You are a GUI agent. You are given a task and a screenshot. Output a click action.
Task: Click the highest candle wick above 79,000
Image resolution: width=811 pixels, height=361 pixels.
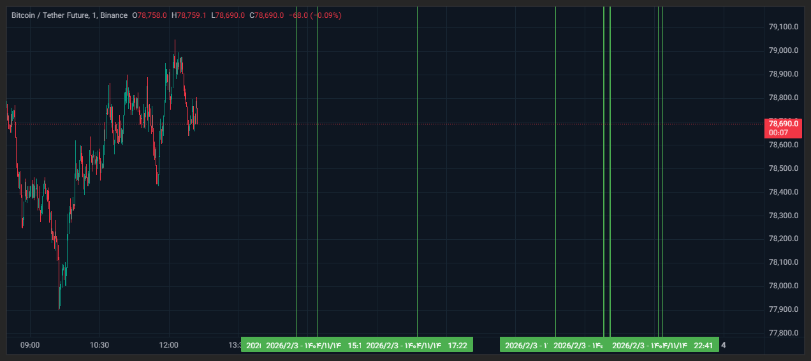point(175,47)
